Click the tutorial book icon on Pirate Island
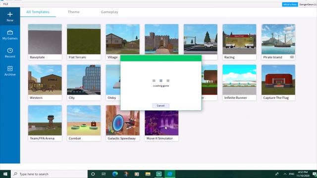The width and height of the screenshot is (317, 178). point(292,57)
